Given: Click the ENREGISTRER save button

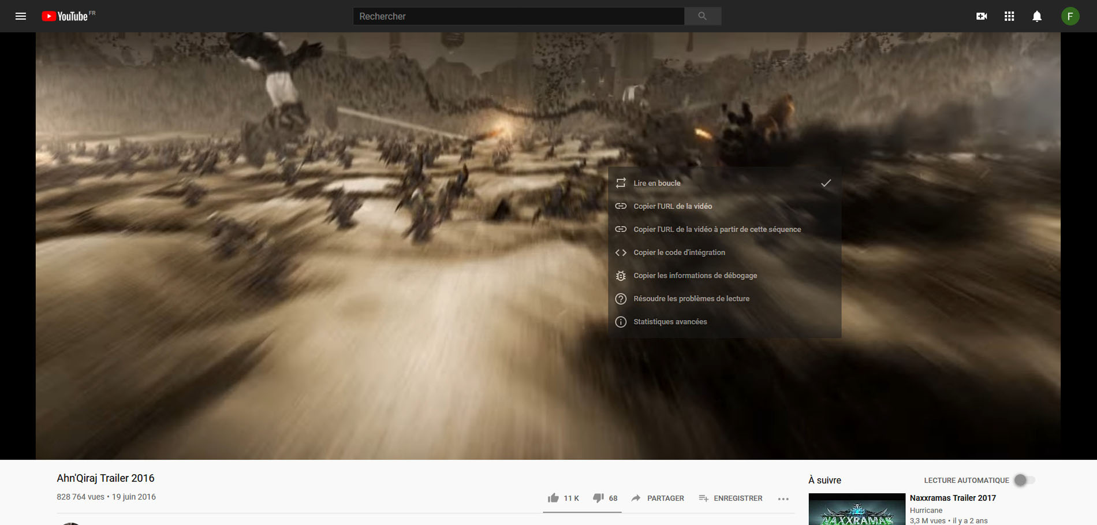Looking at the screenshot, I should (x=730, y=498).
